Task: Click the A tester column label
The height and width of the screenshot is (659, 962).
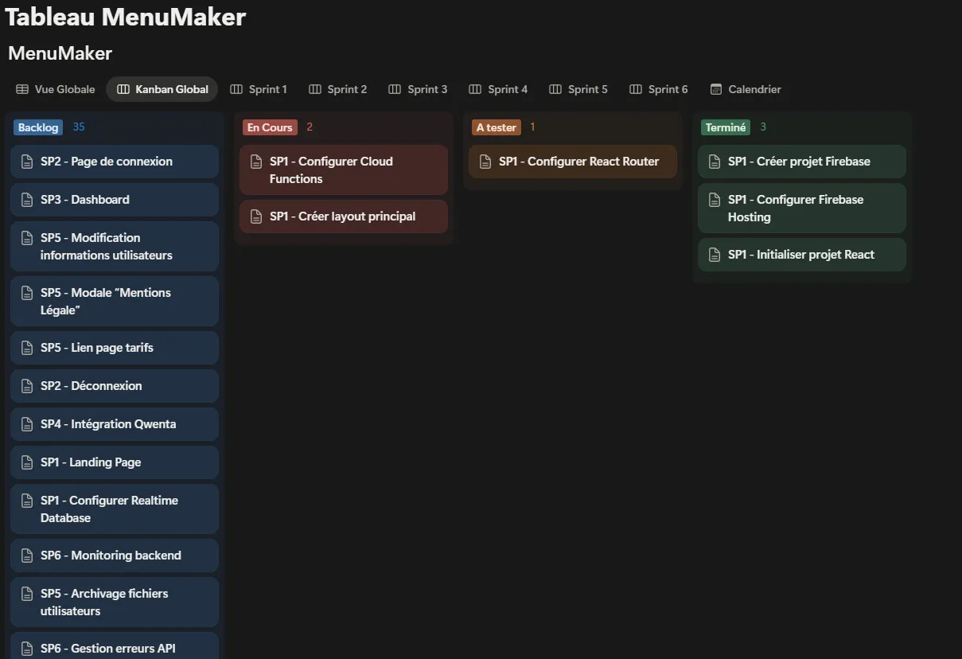Action: 497,127
